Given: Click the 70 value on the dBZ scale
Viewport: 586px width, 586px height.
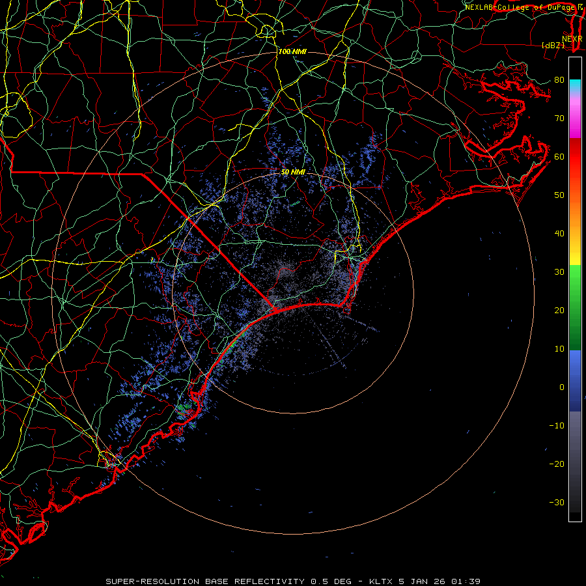Looking at the screenshot, I should [559, 119].
